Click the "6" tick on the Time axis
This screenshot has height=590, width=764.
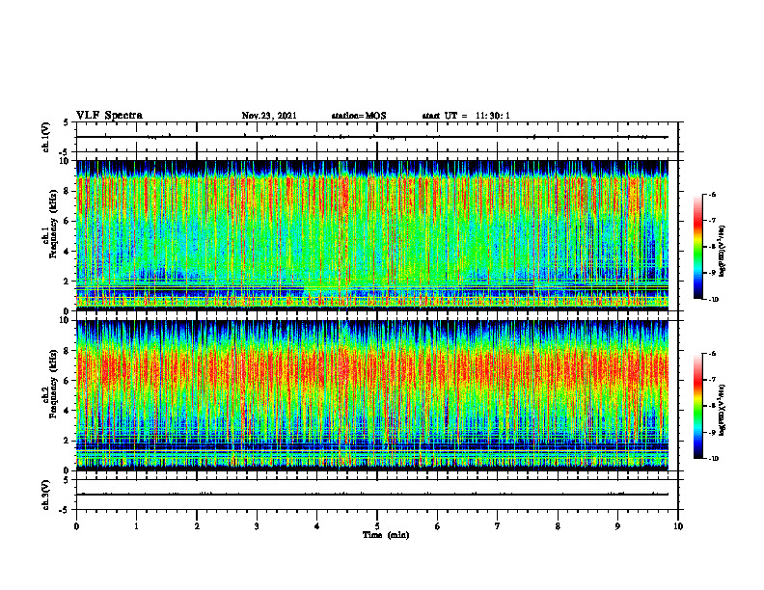pos(438,526)
